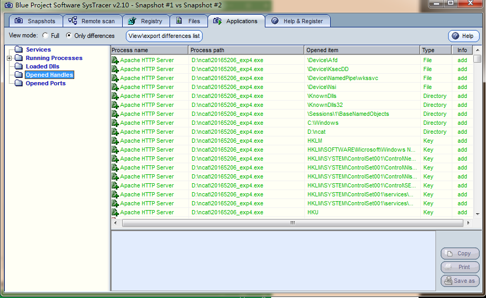The width and height of the screenshot is (486, 298).
Task: Select the \KnownDlls opened item
Action: (x=322, y=96)
